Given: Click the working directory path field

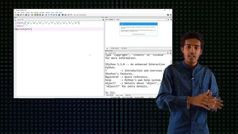Looking at the screenshot, I should pyautogui.click(x=123, y=15).
